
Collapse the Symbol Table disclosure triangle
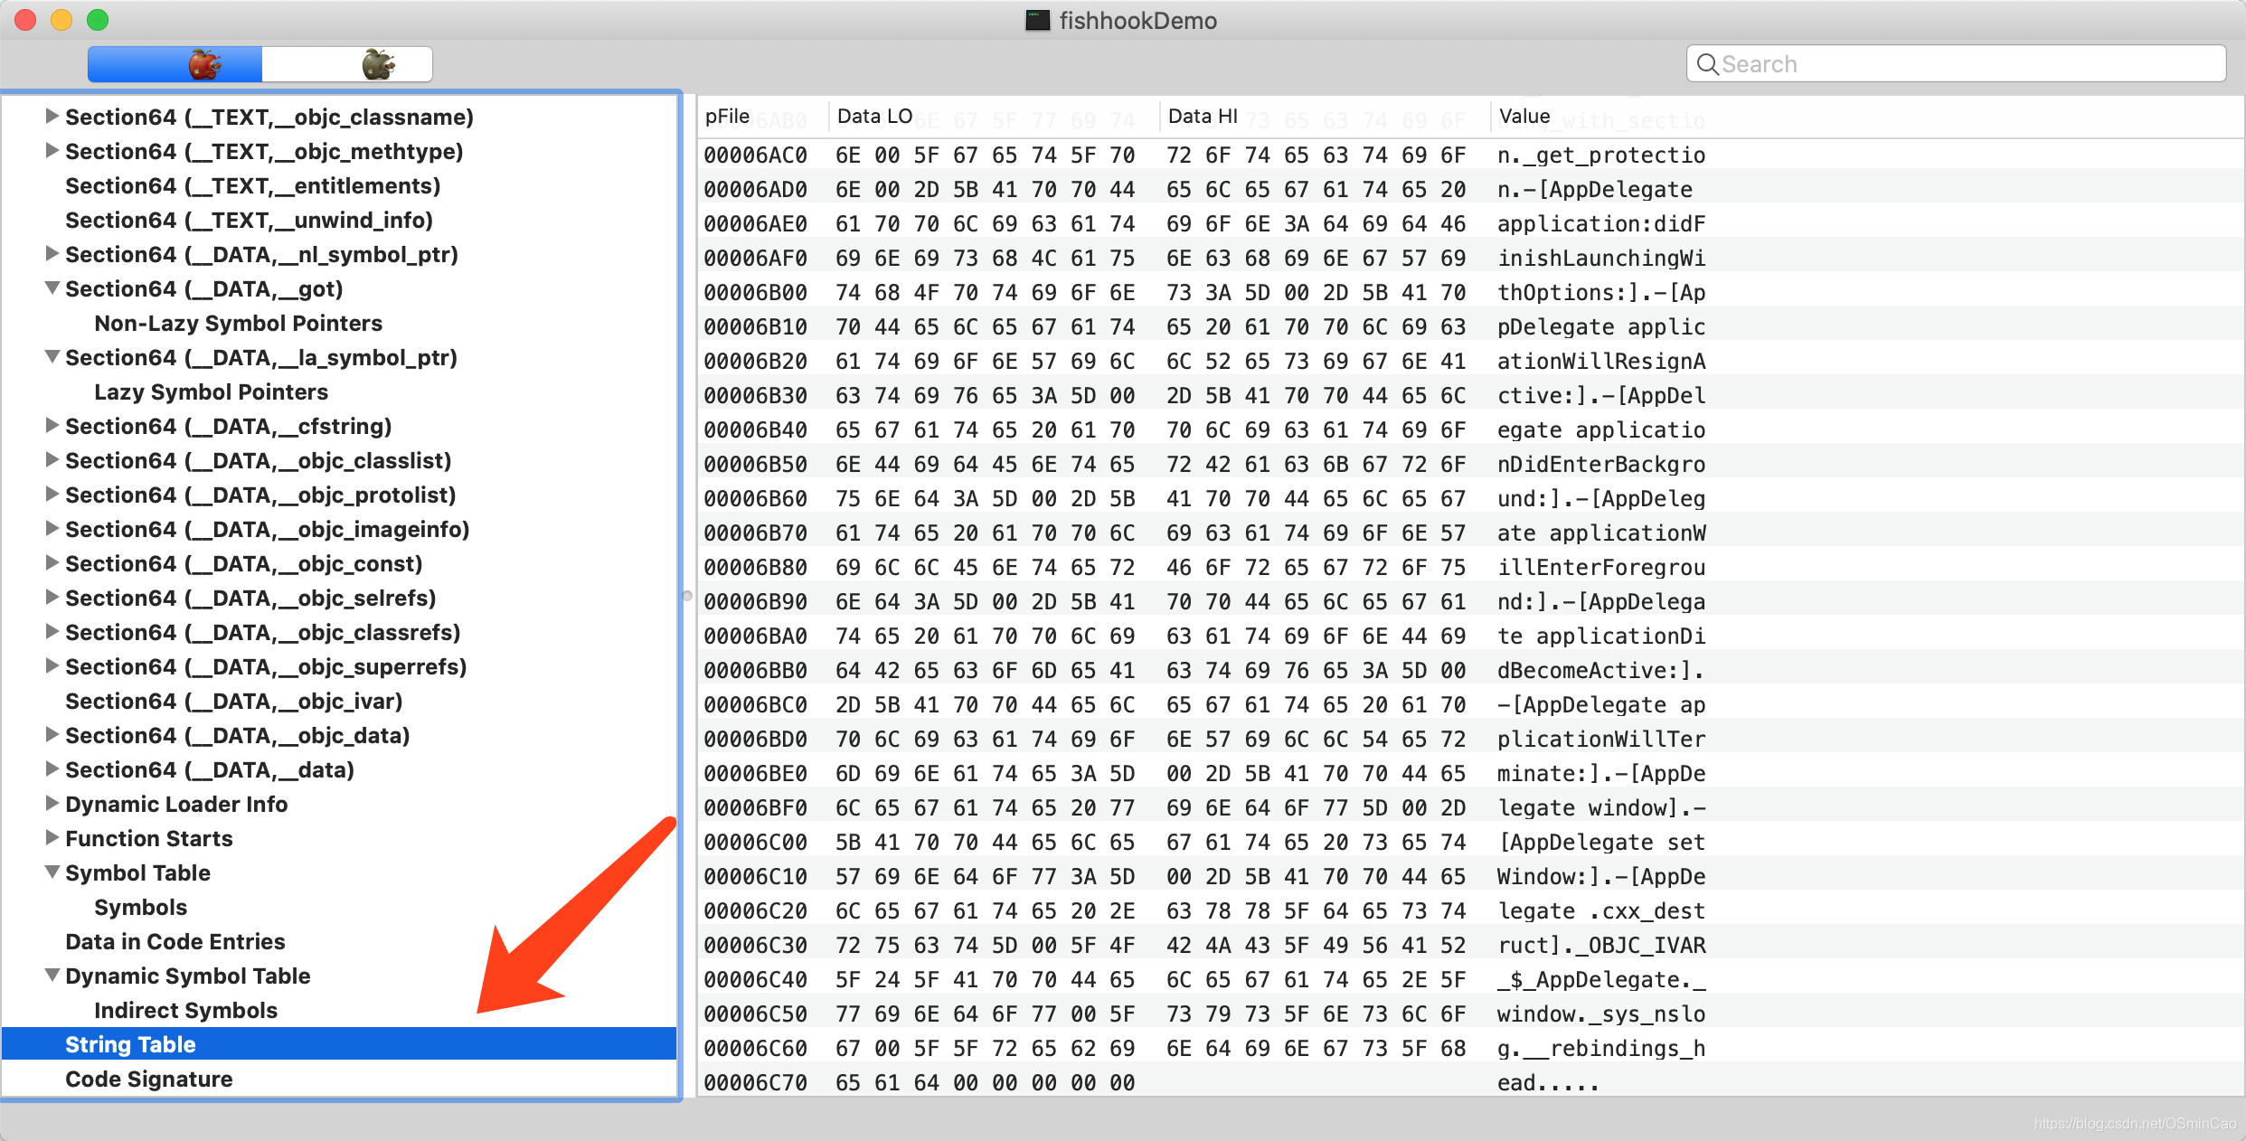(52, 872)
